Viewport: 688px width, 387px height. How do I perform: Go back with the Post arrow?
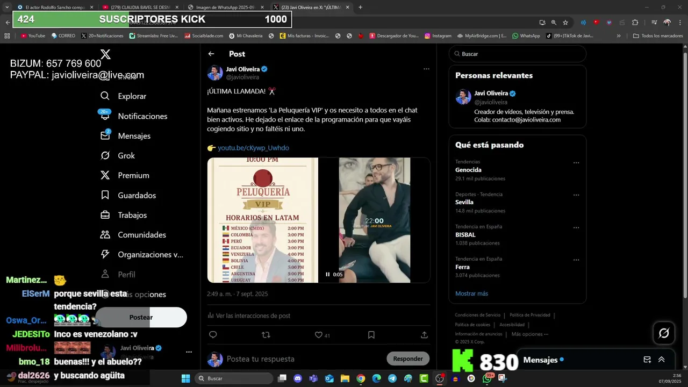(x=211, y=54)
